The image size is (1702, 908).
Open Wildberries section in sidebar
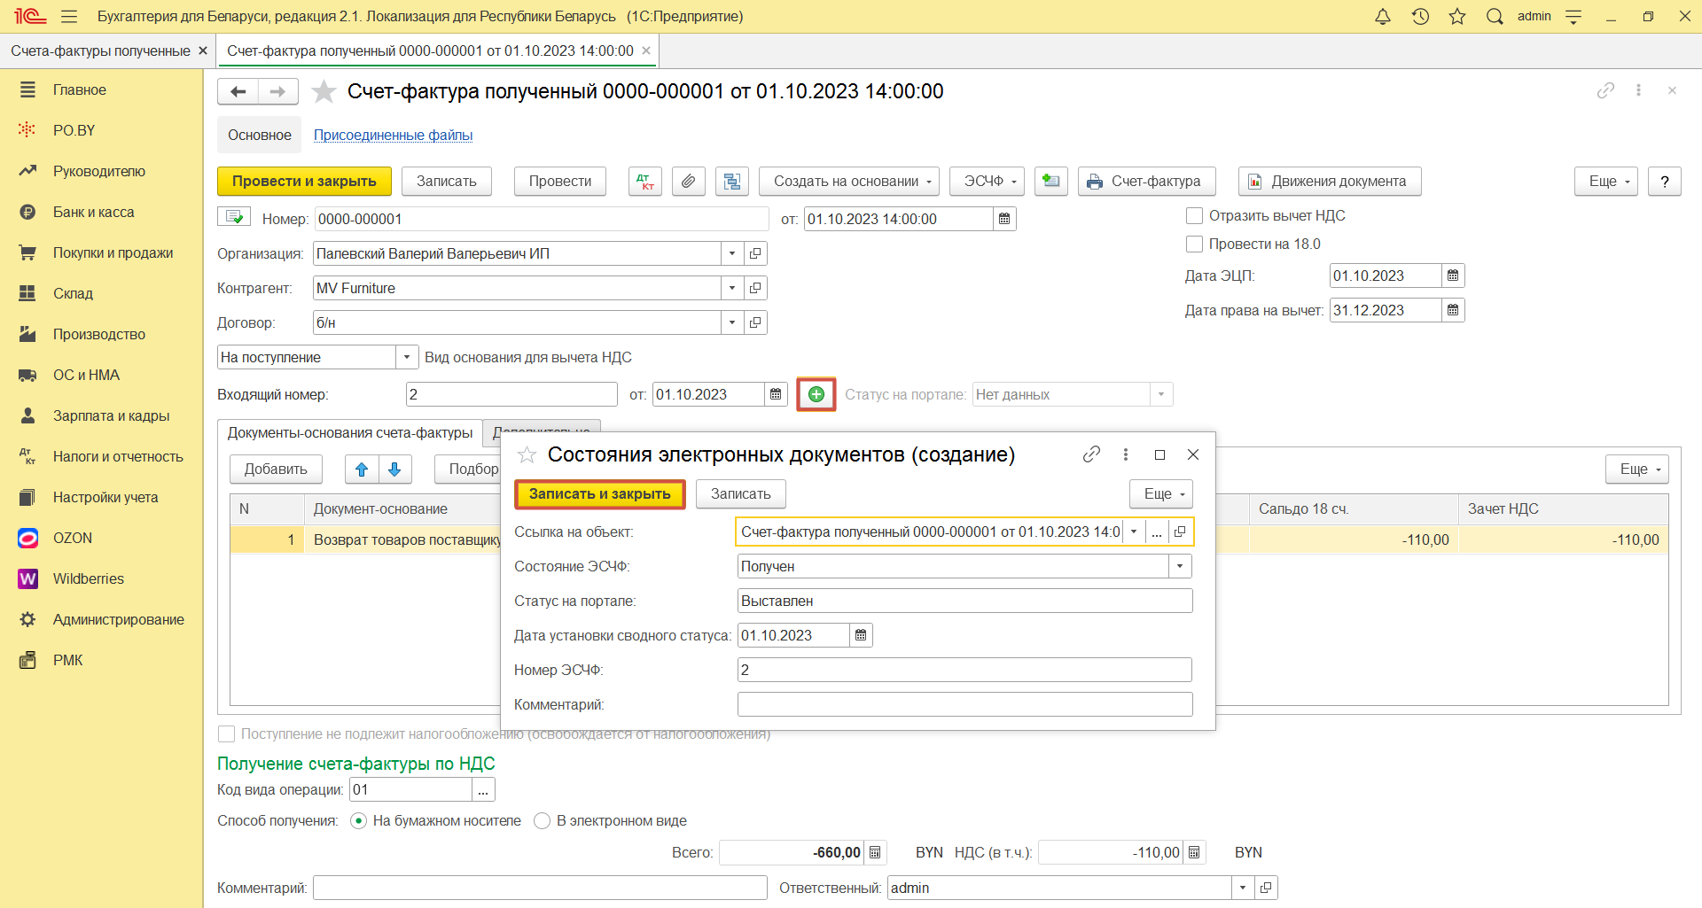[x=88, y=578]
